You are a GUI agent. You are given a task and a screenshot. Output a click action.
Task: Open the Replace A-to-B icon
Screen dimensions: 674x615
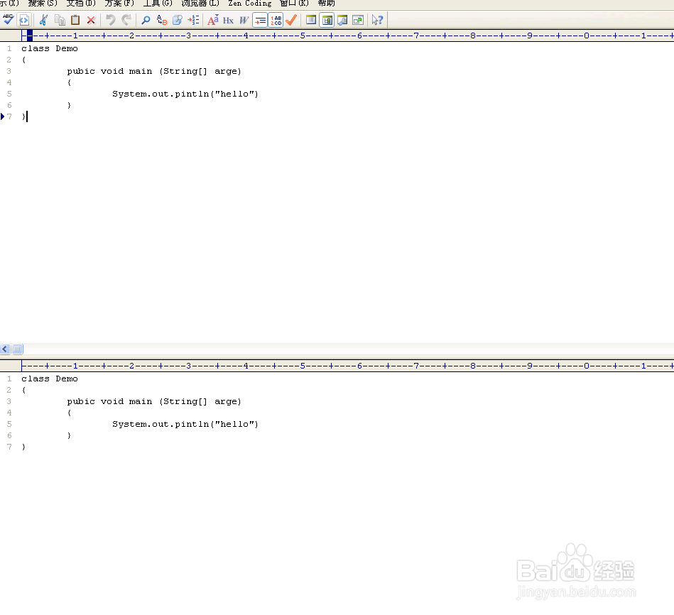coord(162,20)
